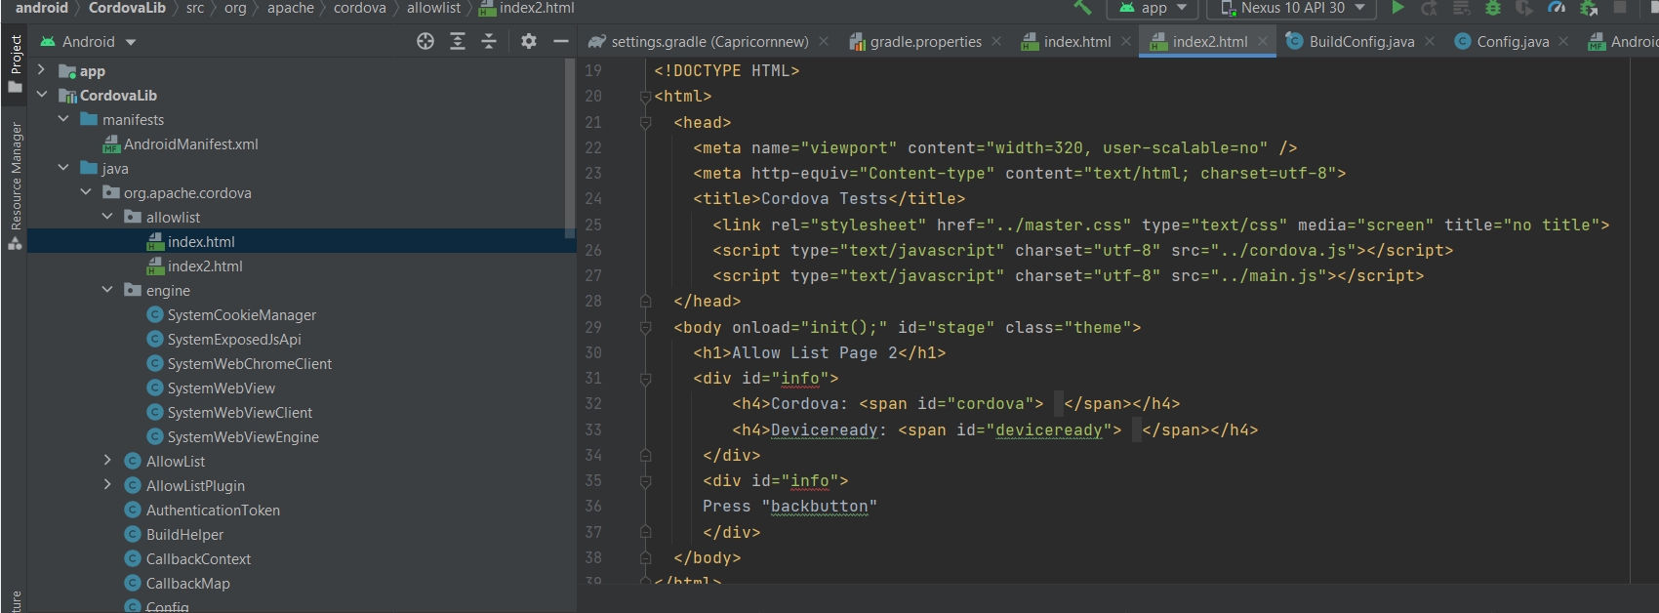Click the AndroidManifest.xml file icon
The image size is (1659, 613).
point(111,144)
